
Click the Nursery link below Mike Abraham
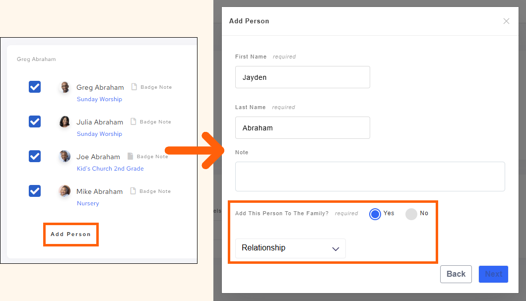coord(87,203)
